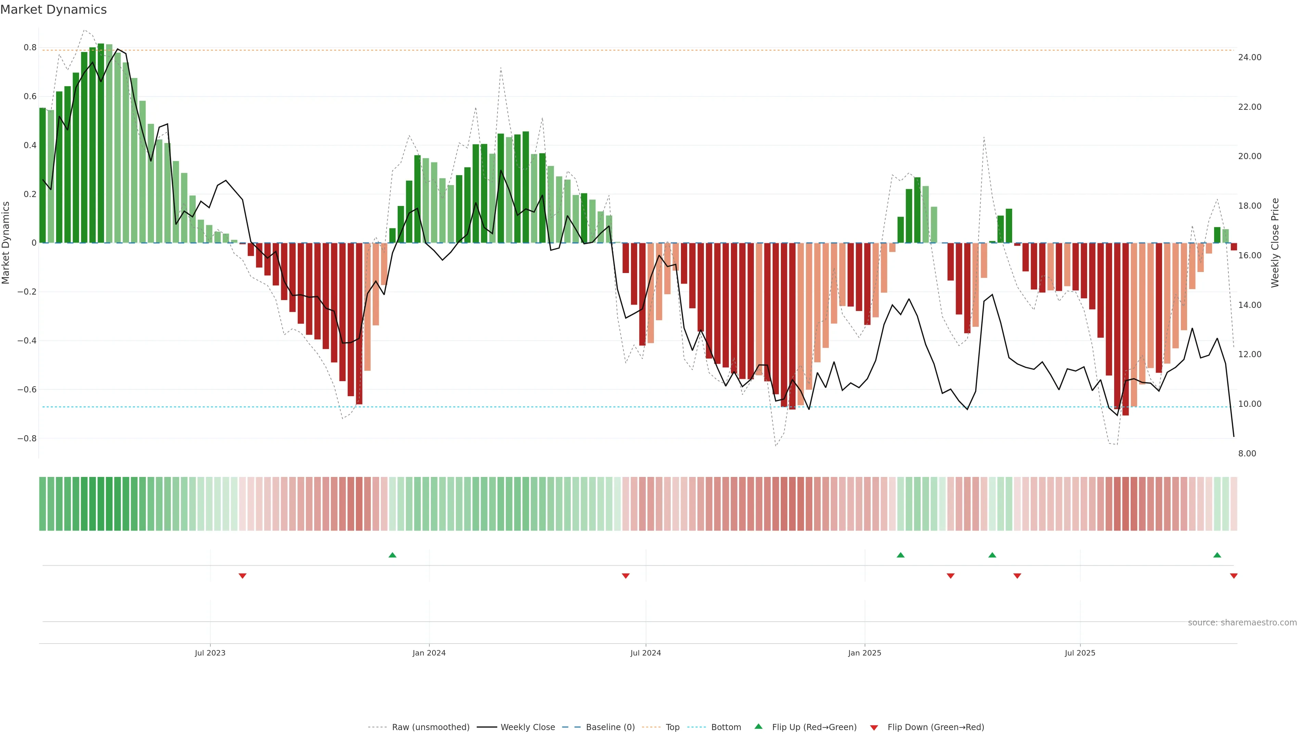The width and height of the screenshot is (1314, 739).
Task: Toggle the Weekly Close legend series
Action: (527, 727)
